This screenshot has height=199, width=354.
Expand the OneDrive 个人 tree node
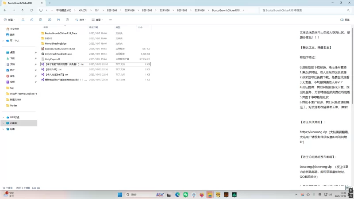(3, 41)
